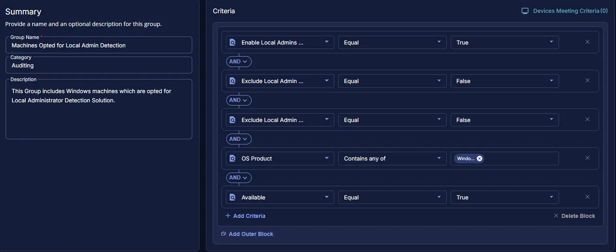Open Devices Meeting Criteria list

point(570,11)
